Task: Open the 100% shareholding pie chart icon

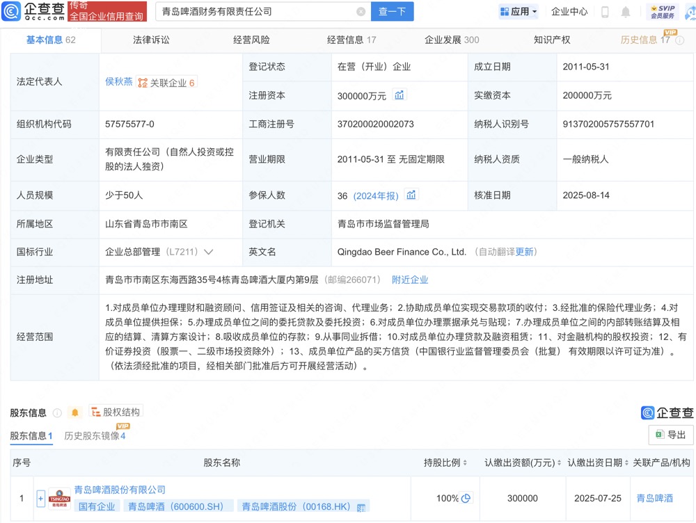Action: coord(466,498)
